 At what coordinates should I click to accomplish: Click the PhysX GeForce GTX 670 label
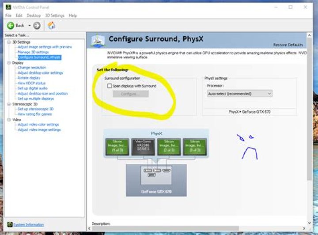tap(250, 112)
